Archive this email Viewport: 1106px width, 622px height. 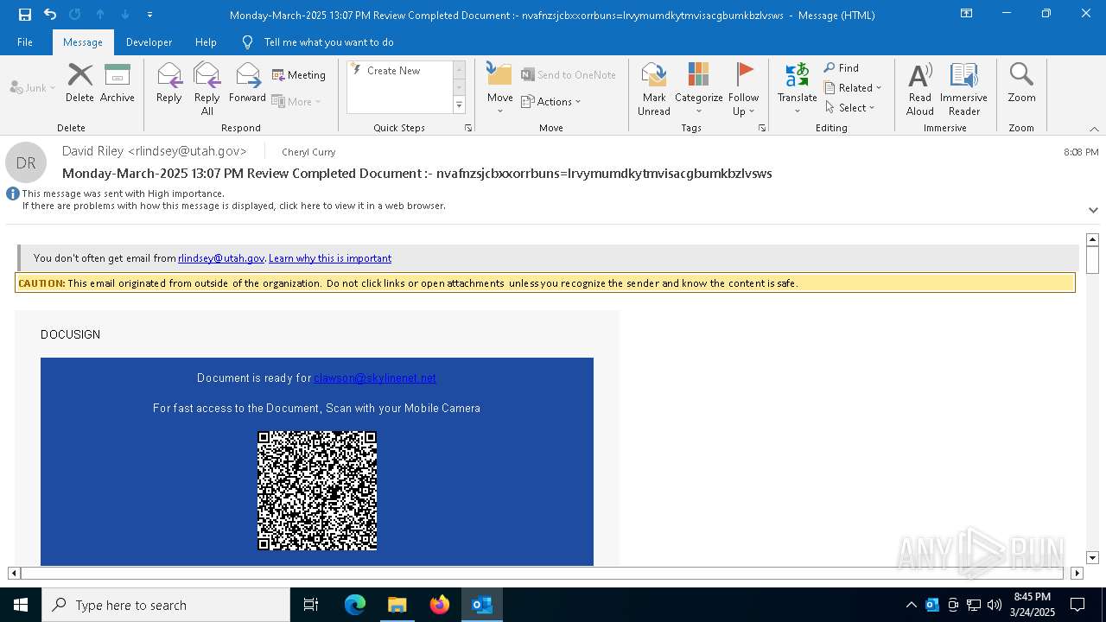118,83
